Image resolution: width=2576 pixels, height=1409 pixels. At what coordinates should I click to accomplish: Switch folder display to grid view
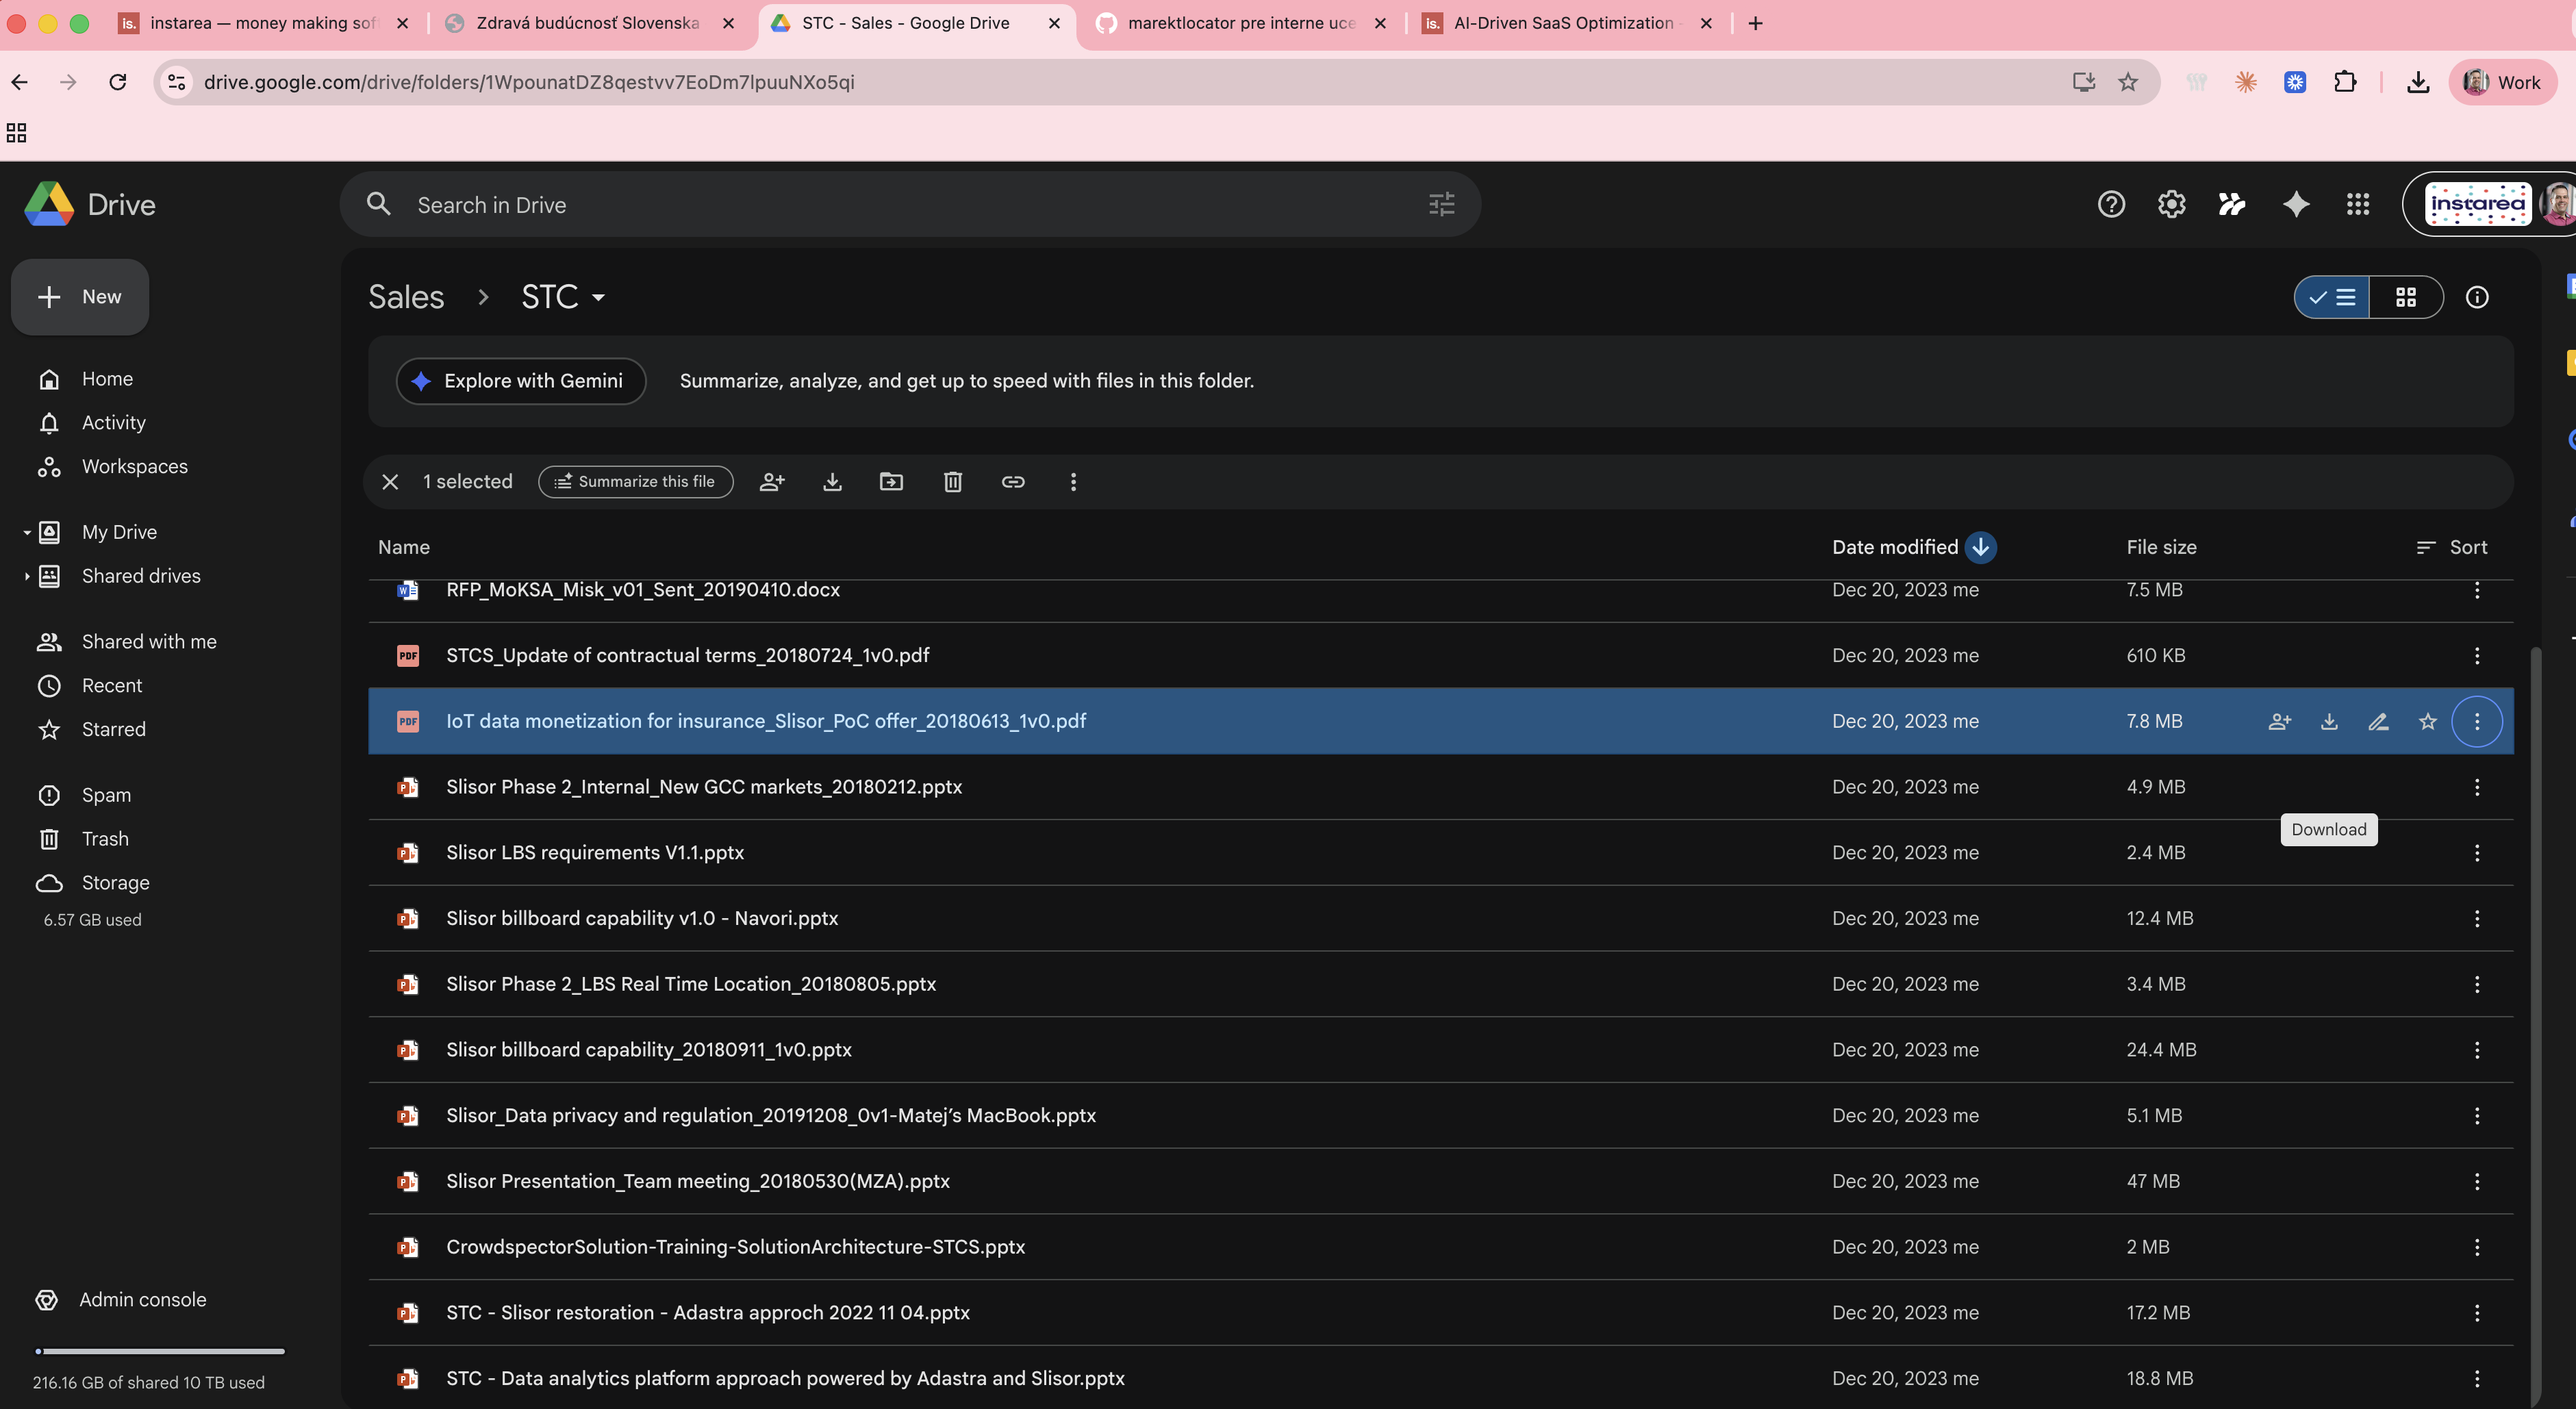point(2406,297)
